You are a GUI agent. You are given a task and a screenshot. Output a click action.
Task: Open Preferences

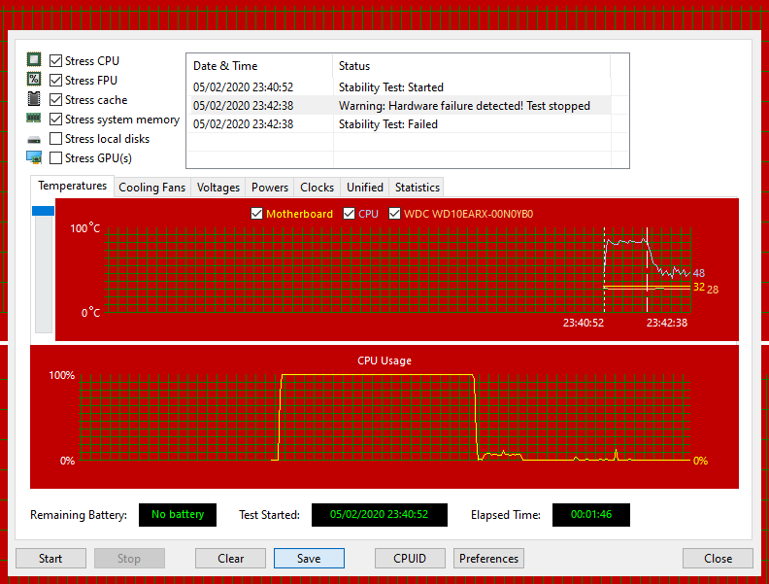click(489, 559)
